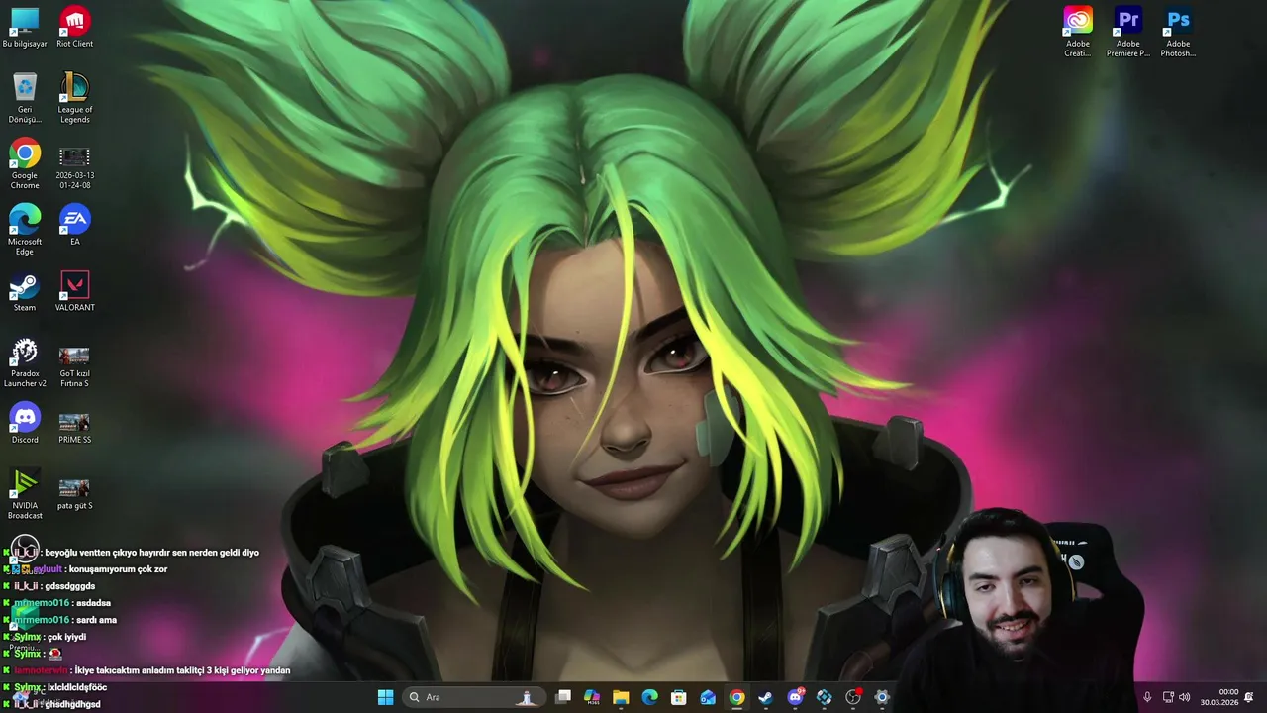The image size is (1267, 713).
Task: Open the clock showing 30.03.2026
Action: point(1219,697)
